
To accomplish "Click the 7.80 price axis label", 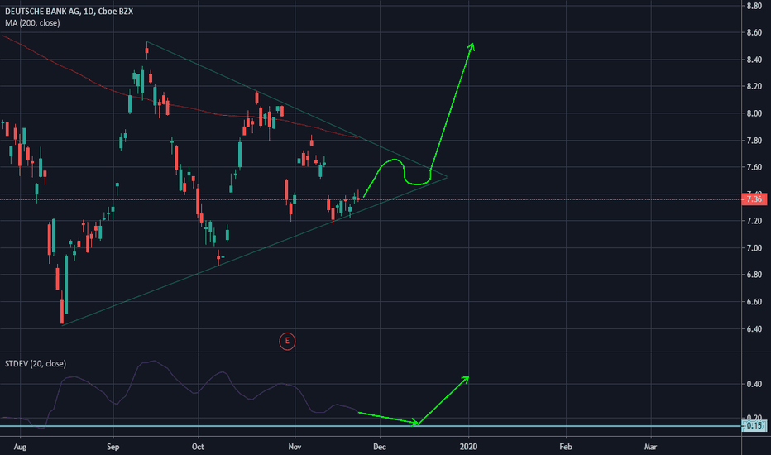I will 754,141.
